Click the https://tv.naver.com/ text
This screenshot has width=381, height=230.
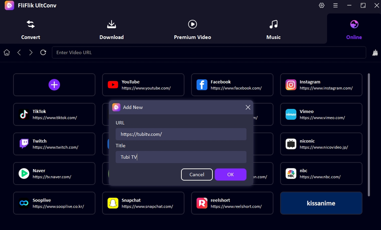click(x=52, y=177)
